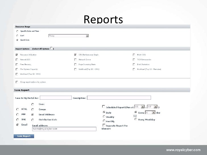
Task: Open the Today quick date dropdown
Action: [69, 36]
